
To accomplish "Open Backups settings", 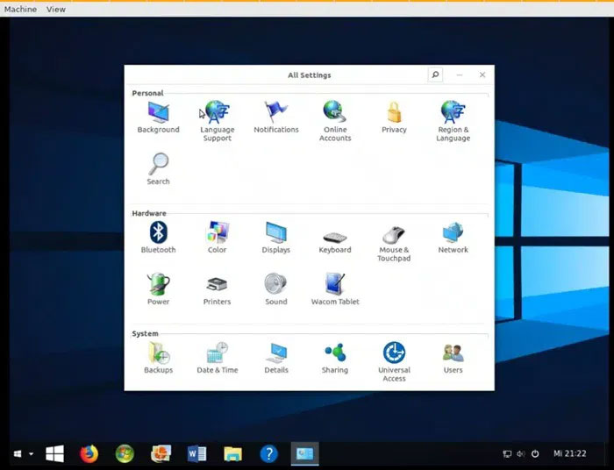I will pos(158,358).
